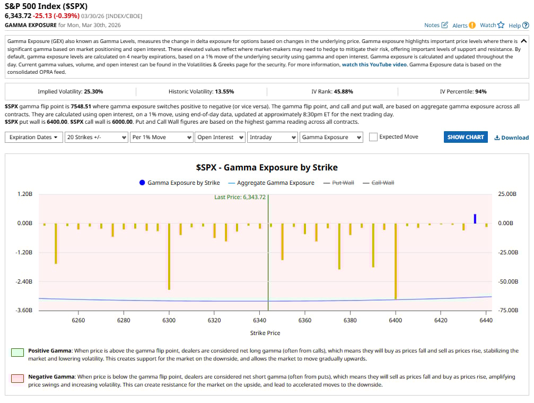This screenshot has height=403, width=534.
Task: Click the blue dot legend marker
Action: [x=142, y=183]
